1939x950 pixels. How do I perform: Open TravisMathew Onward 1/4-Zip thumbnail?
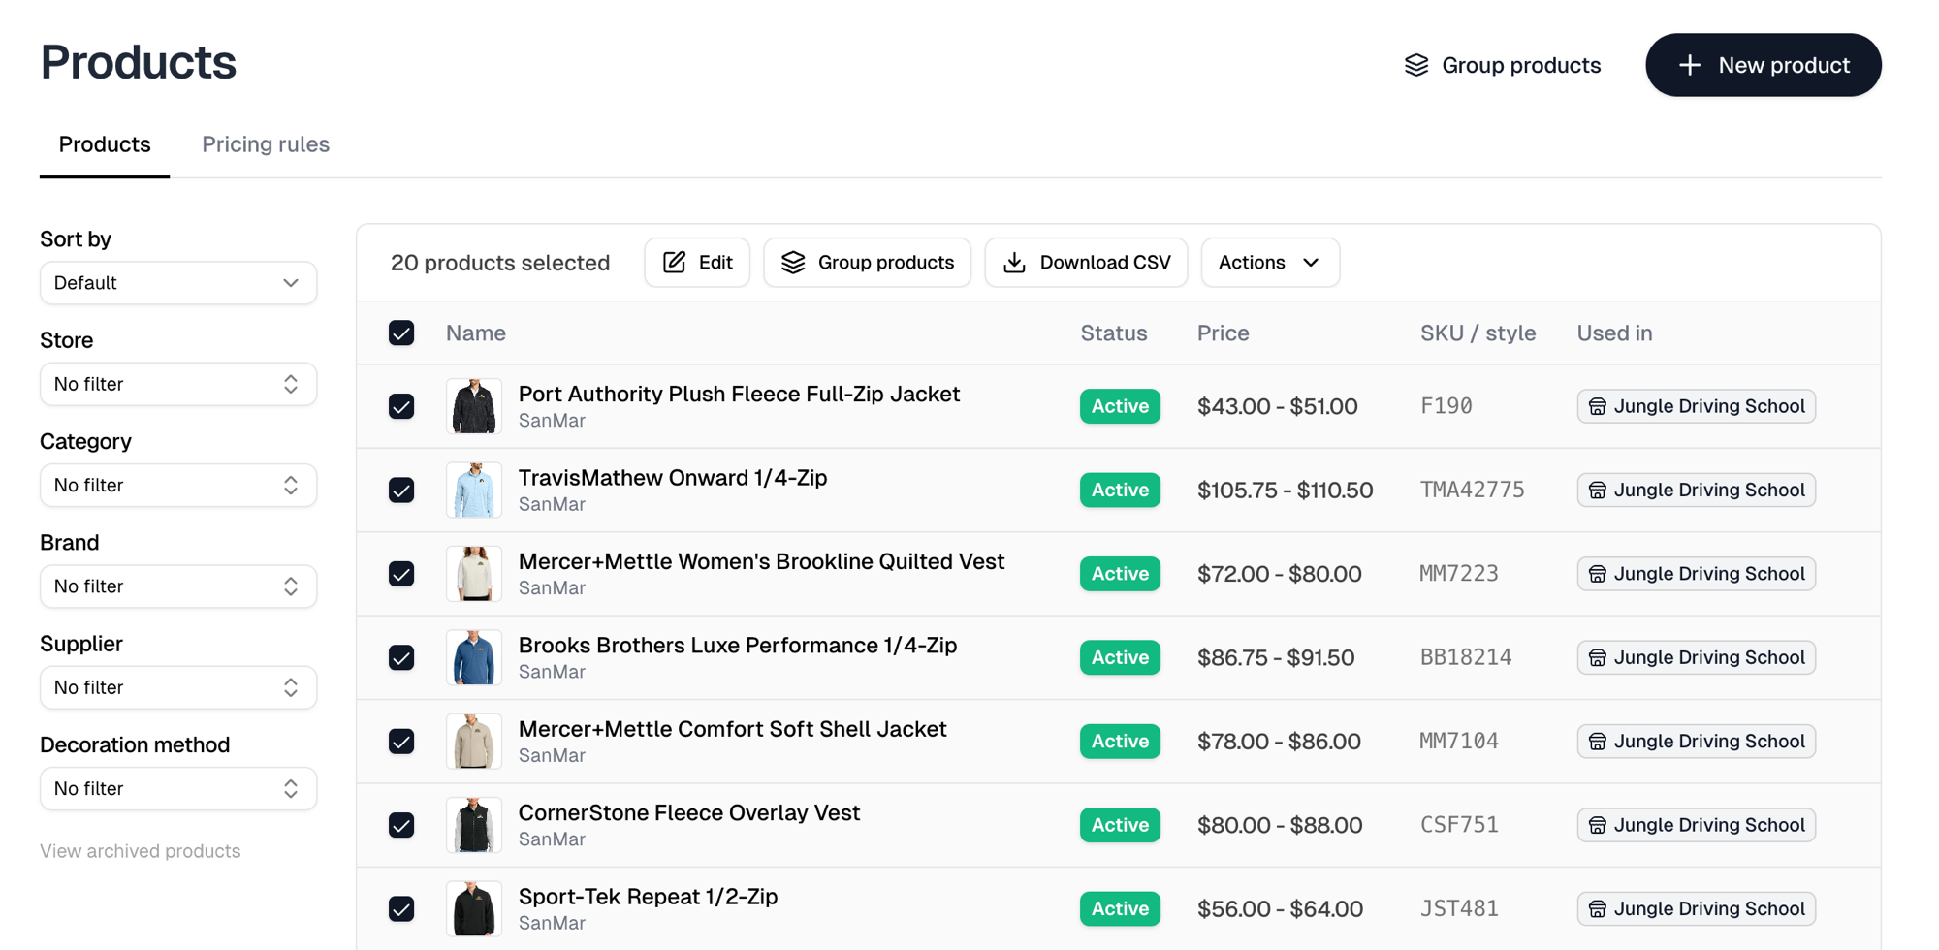[x=474, y=491]
